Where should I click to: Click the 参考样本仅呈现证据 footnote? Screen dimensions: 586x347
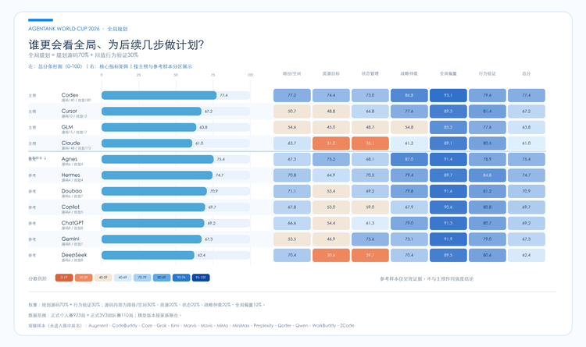point(427,278)
